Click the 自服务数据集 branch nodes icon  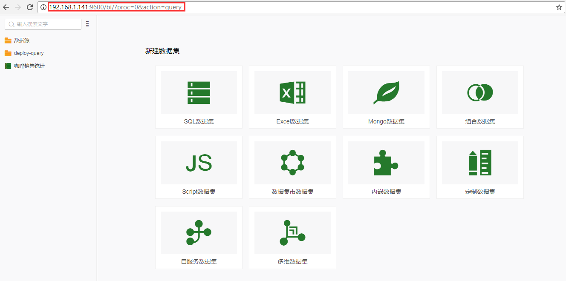pos(199,233)
